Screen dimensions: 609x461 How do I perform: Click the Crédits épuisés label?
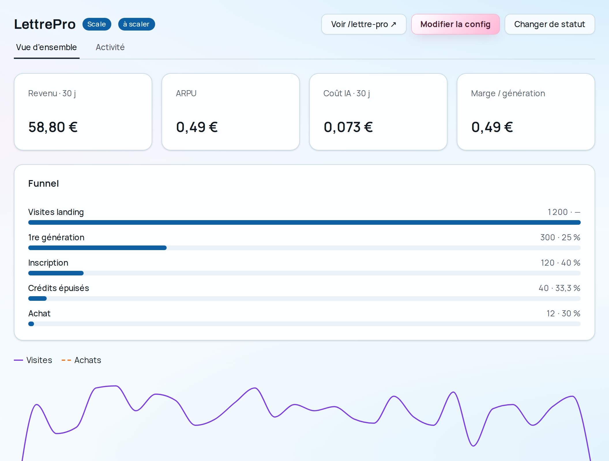(x=59, y=288)
